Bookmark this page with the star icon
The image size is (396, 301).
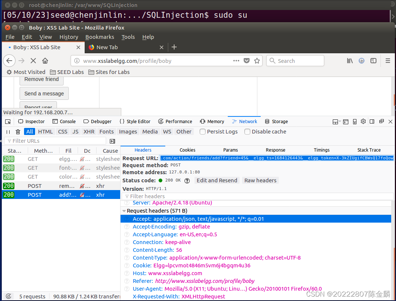point(257,61)
